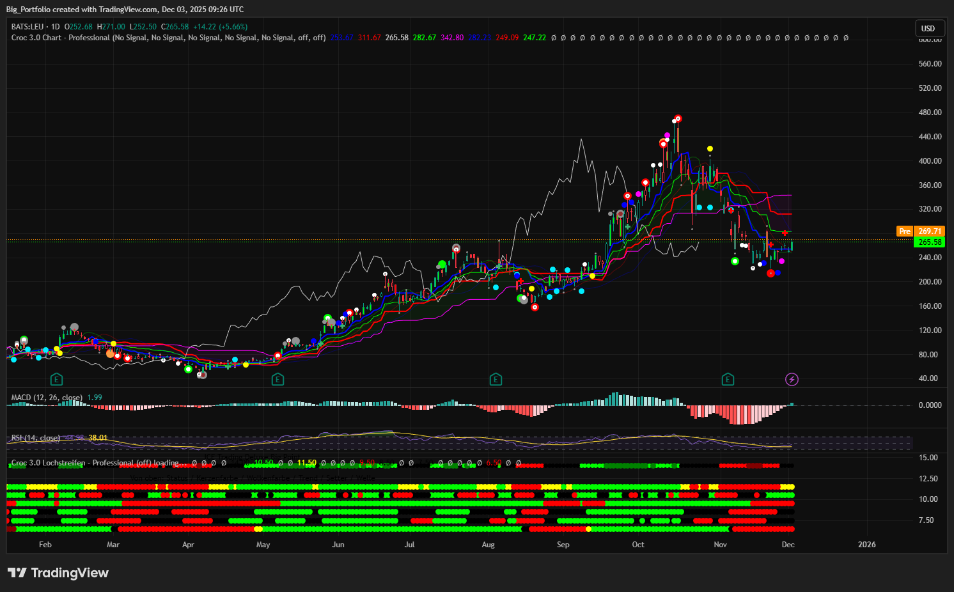Select the BATS:LEU symbol title
This screenshot has width=954, height=592.
point(29,27)
